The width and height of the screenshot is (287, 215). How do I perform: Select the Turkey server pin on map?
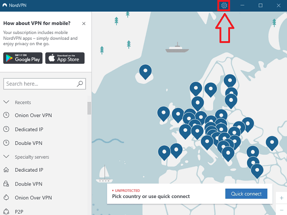click(x=253, y=152)
